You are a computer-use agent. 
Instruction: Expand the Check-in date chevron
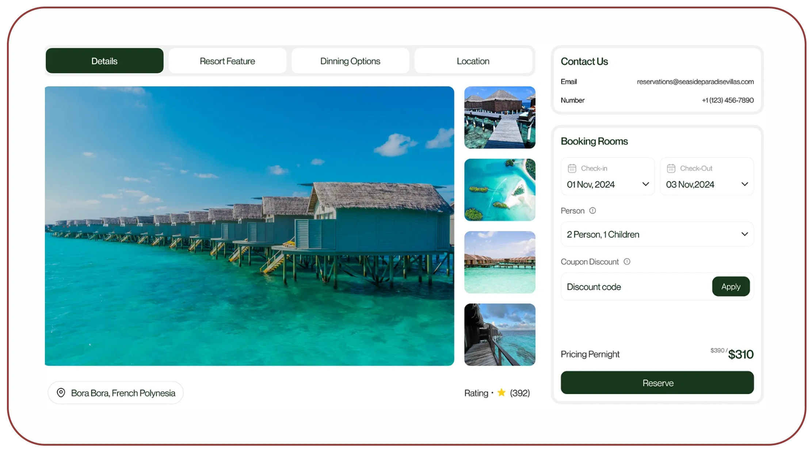645,184
